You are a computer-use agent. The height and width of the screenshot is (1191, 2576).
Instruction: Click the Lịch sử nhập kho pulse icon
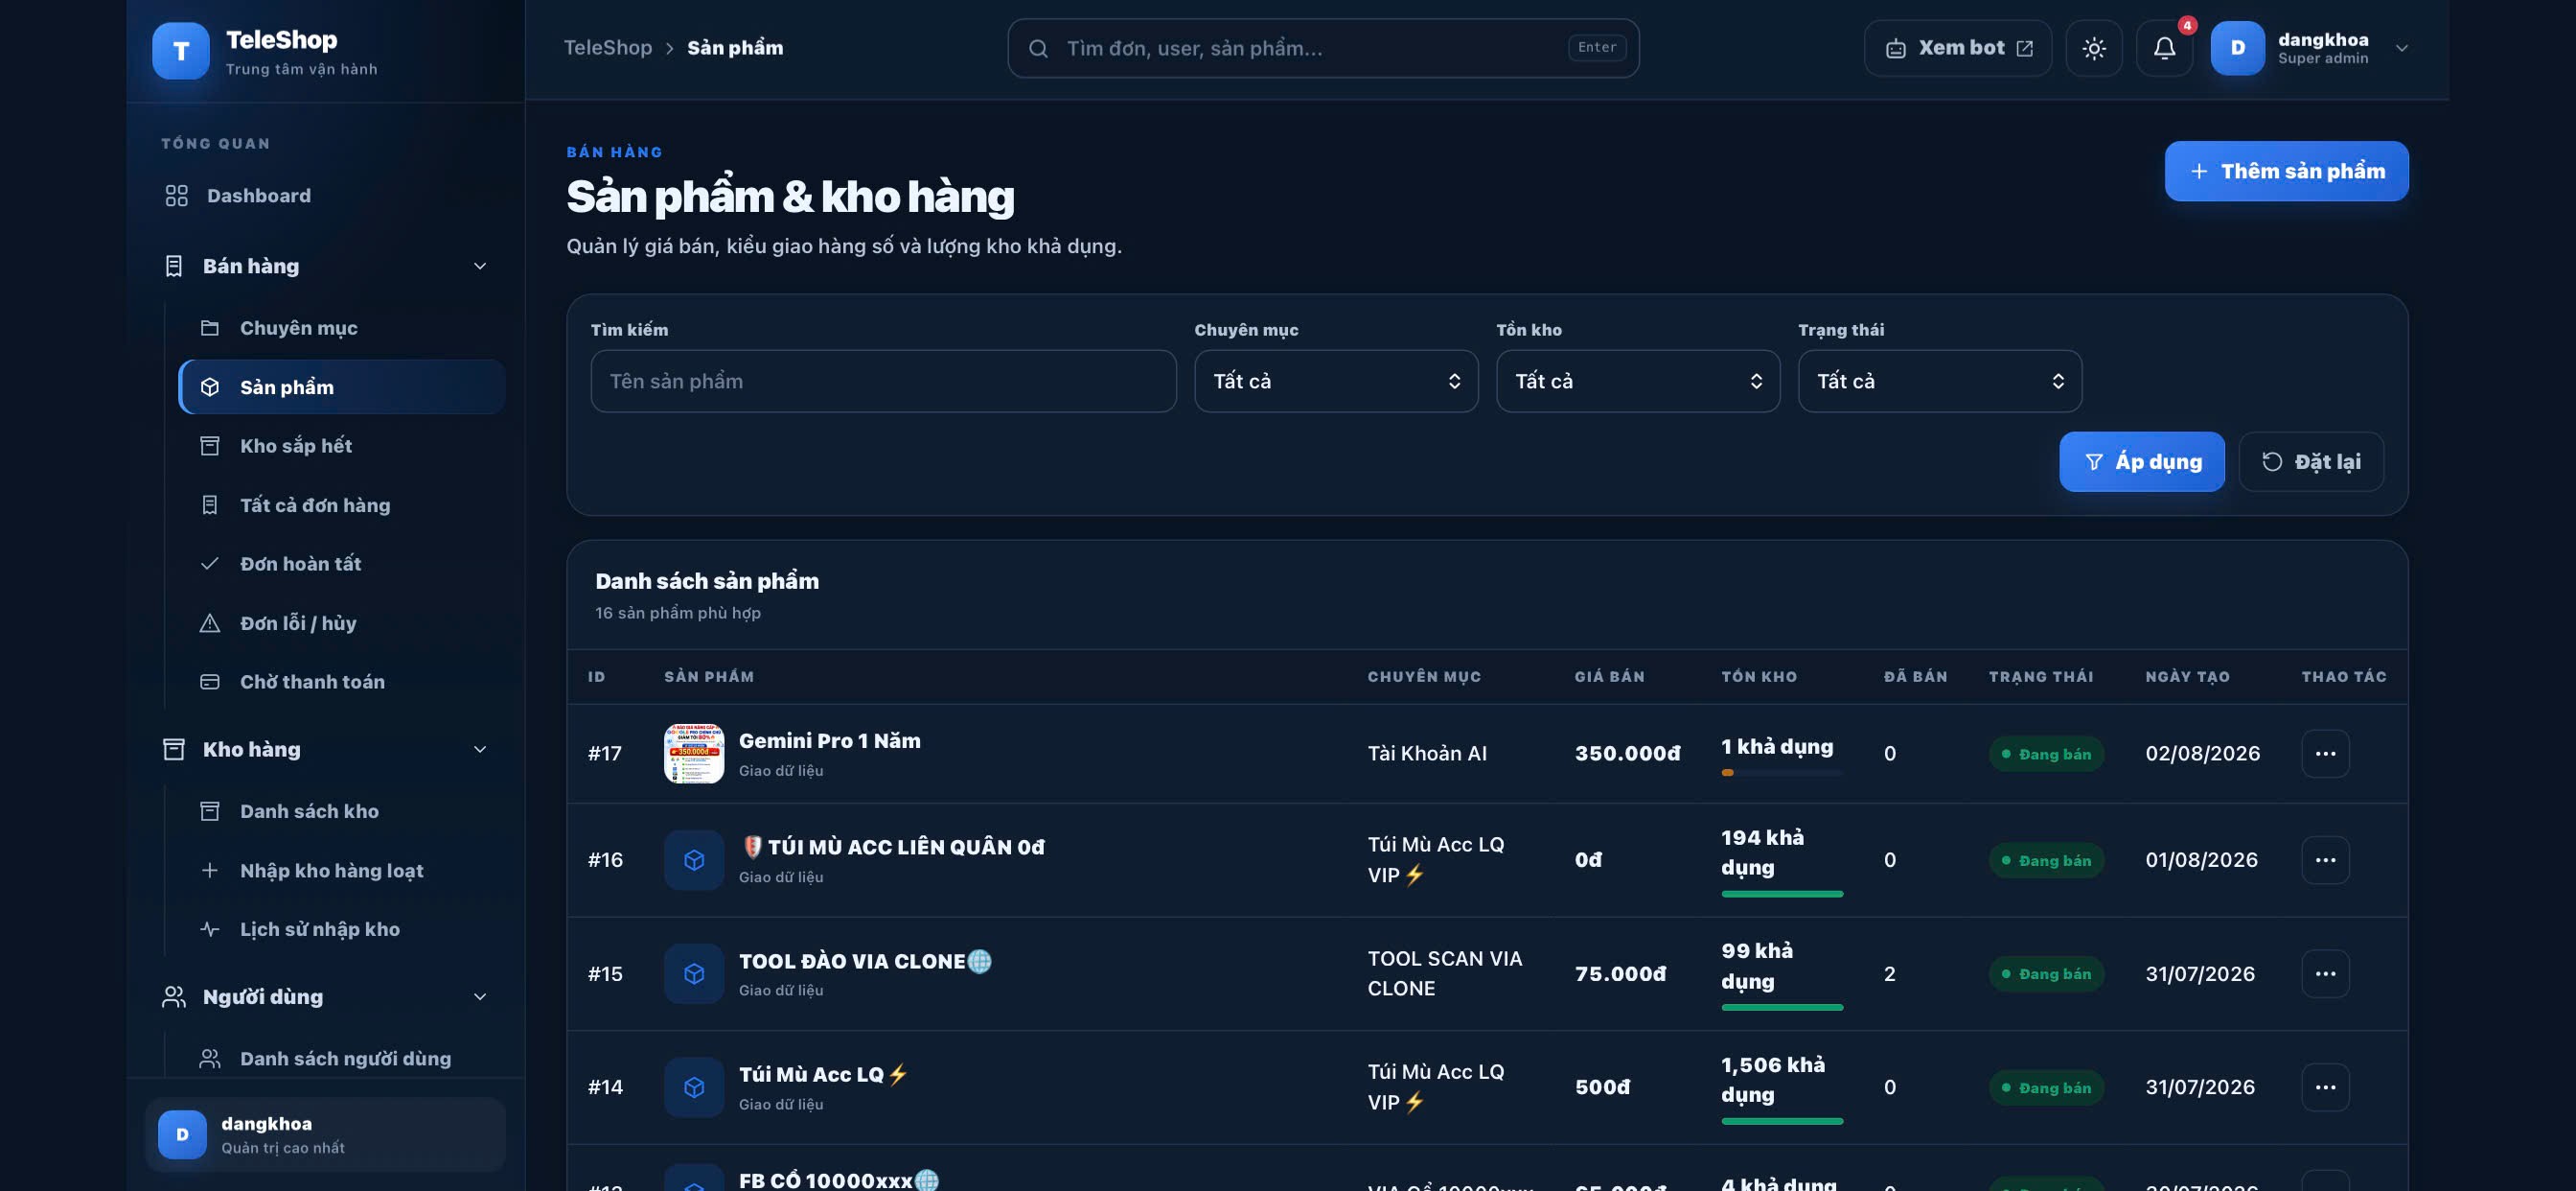(x=209, y=930)
